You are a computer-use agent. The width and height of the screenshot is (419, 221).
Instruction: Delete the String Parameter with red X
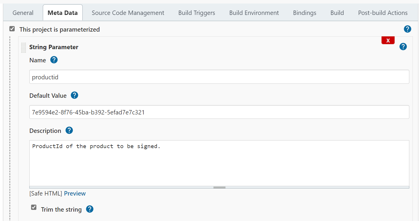pos(388,40)
